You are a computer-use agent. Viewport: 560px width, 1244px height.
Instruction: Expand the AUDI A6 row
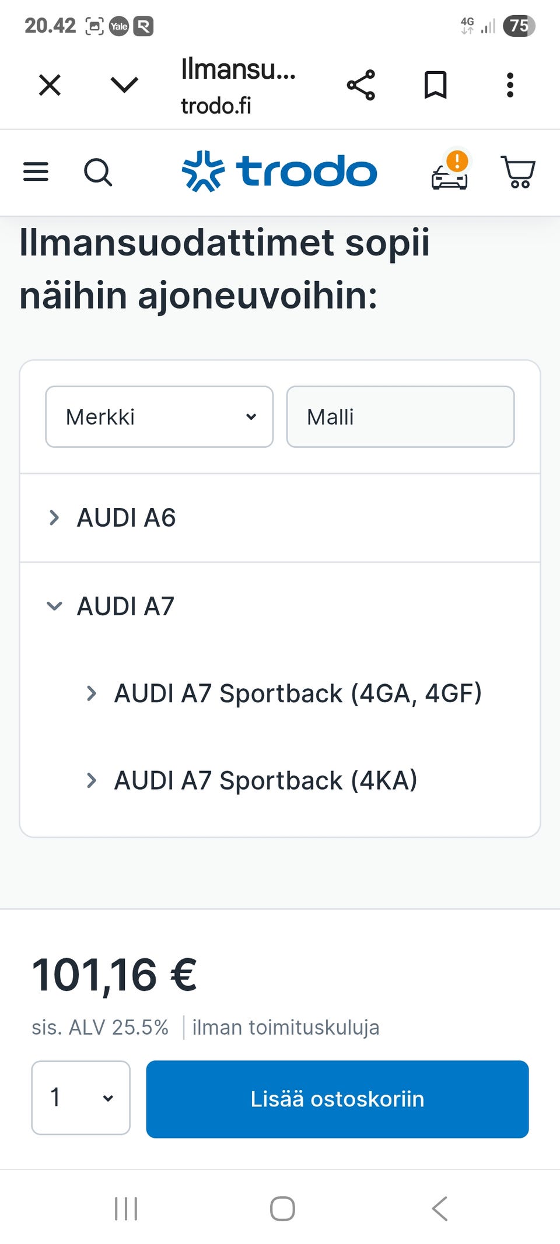tap(126, 518)
